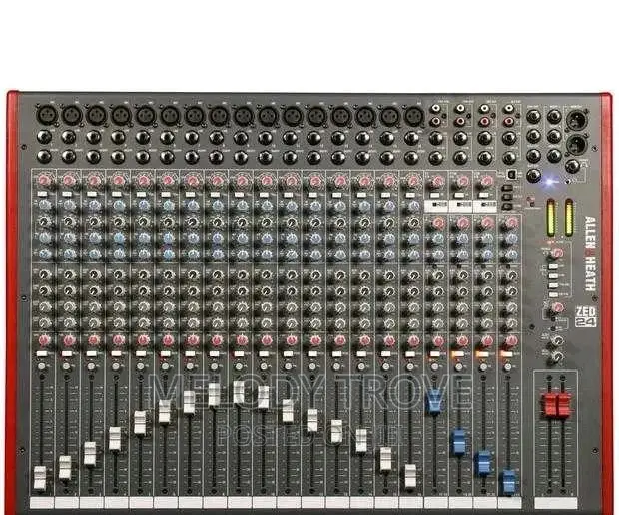Toggle channel 1 white mute button above fader
This screenshot has width=619, height=515.
(42, 354)
